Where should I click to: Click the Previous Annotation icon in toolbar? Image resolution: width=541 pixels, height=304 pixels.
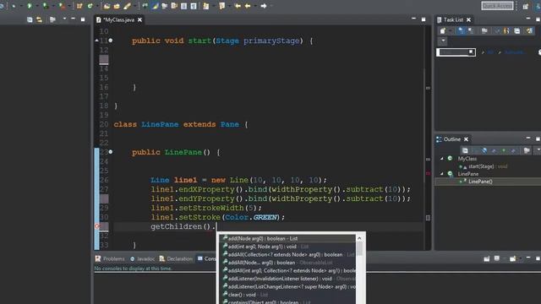221,6
